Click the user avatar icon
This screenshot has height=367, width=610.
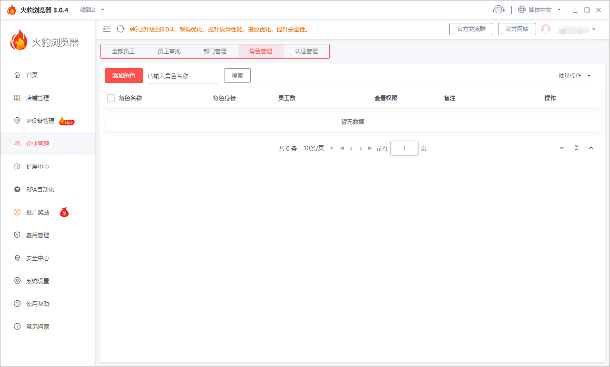546,29
